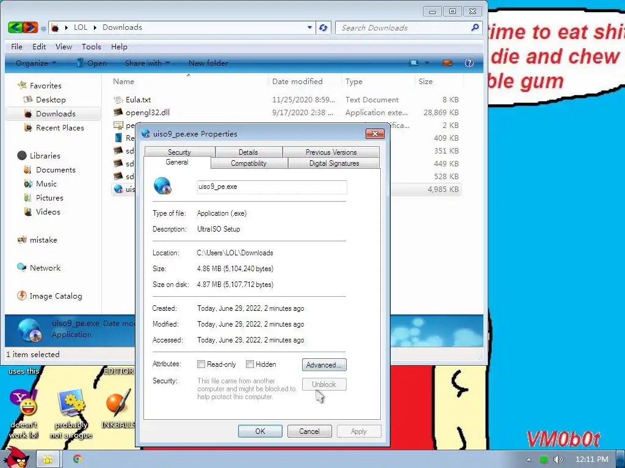
Task: Click the Favorites star icon in sidebar
Action: [x=22, y=85]
